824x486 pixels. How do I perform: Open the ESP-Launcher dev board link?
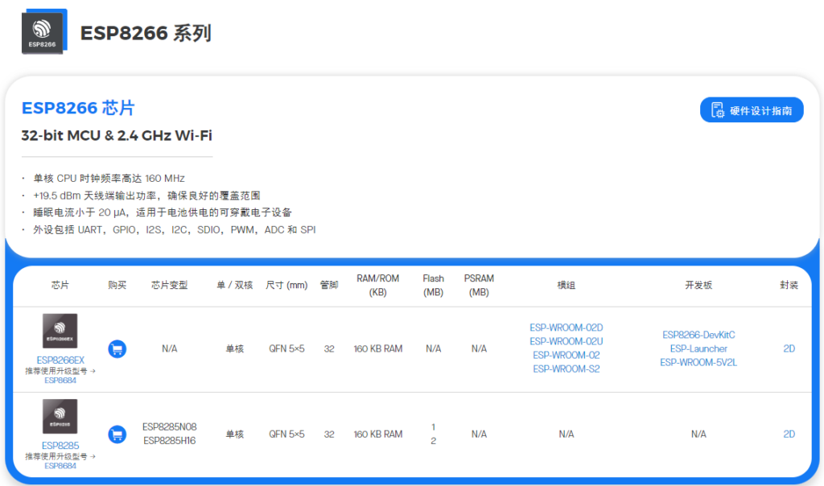click(698, 348)
